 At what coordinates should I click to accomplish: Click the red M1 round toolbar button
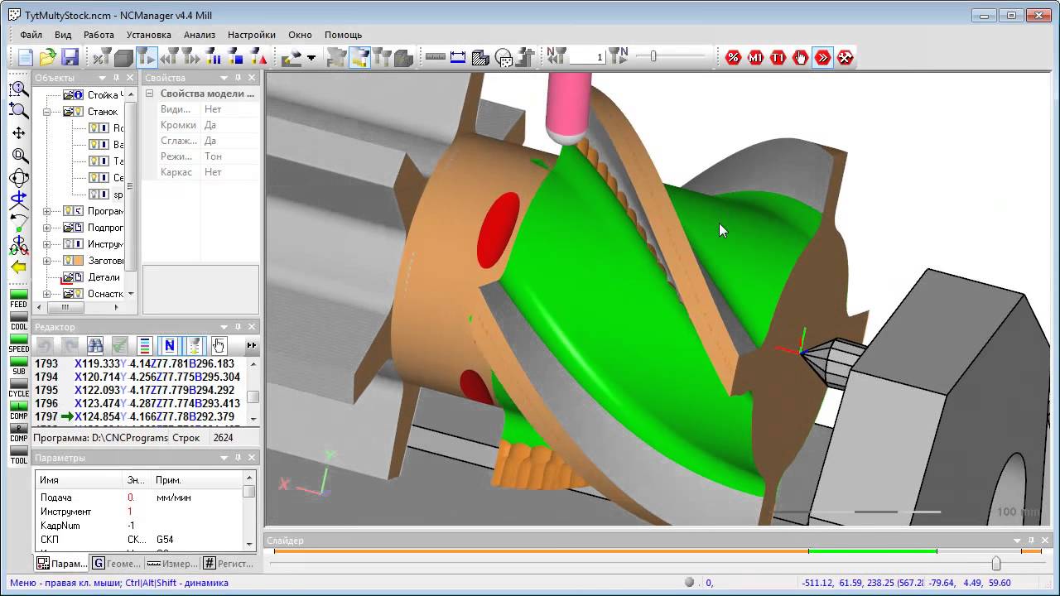(755, 57)
